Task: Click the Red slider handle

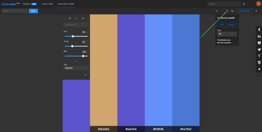Action: 73,36
